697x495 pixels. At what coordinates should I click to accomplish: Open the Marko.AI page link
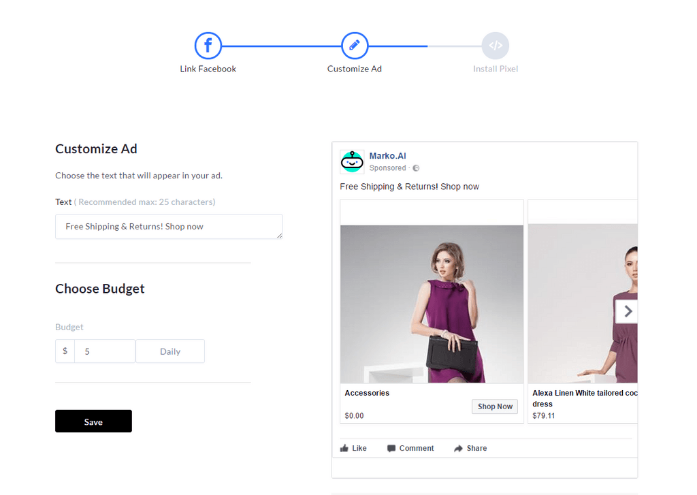(x=387, y=156)
